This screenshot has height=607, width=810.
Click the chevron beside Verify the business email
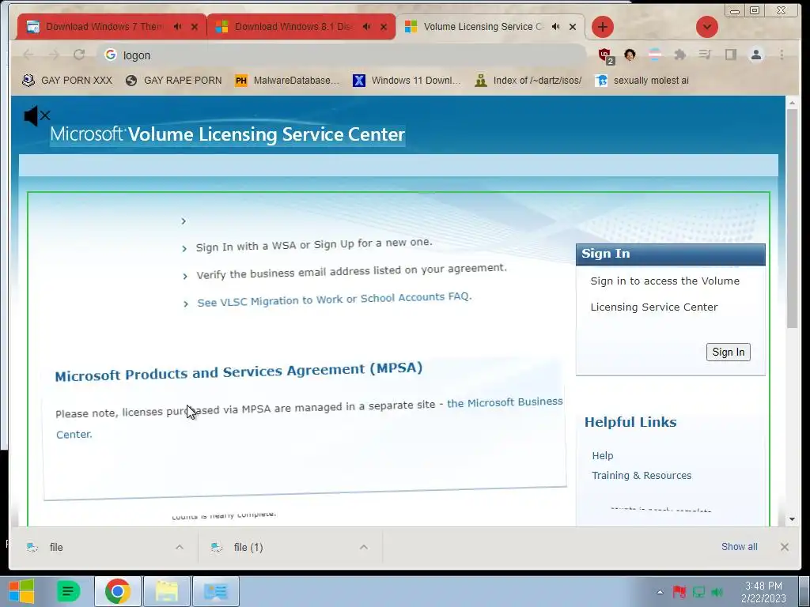[x=185, y=276]
